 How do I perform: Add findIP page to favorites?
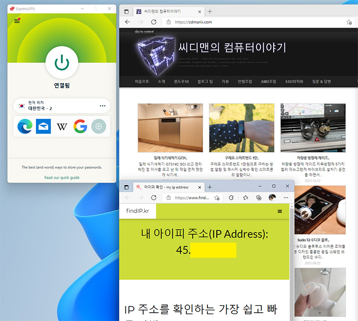point(217,198)
